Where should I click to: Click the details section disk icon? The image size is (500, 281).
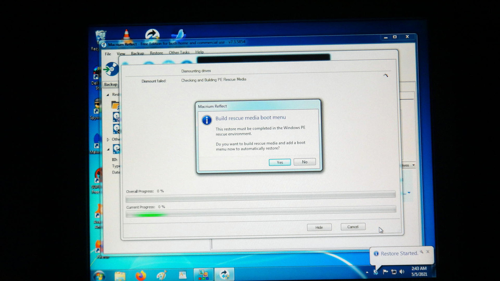(x=116, y=149)
